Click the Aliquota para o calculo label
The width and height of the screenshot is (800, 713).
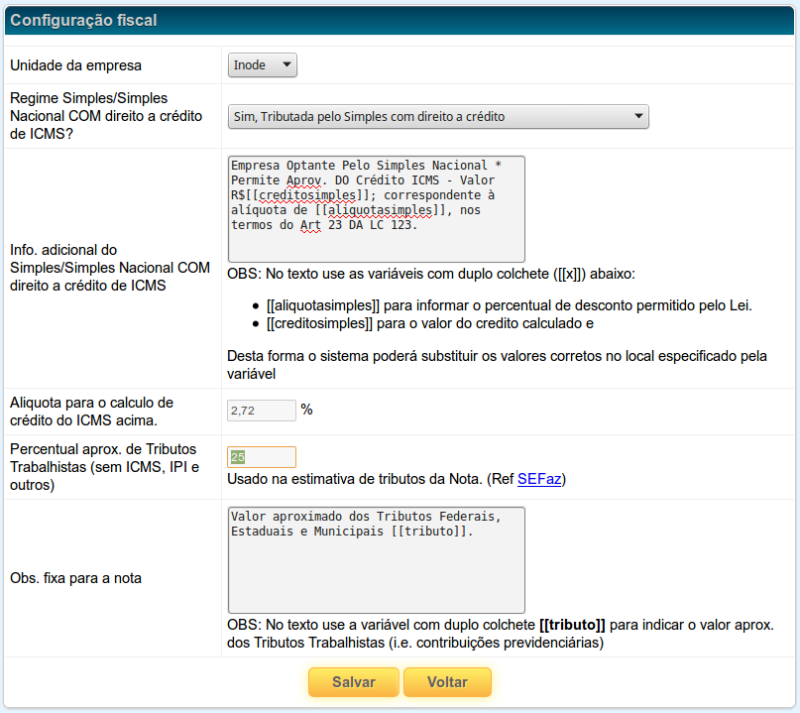[91, 411]
